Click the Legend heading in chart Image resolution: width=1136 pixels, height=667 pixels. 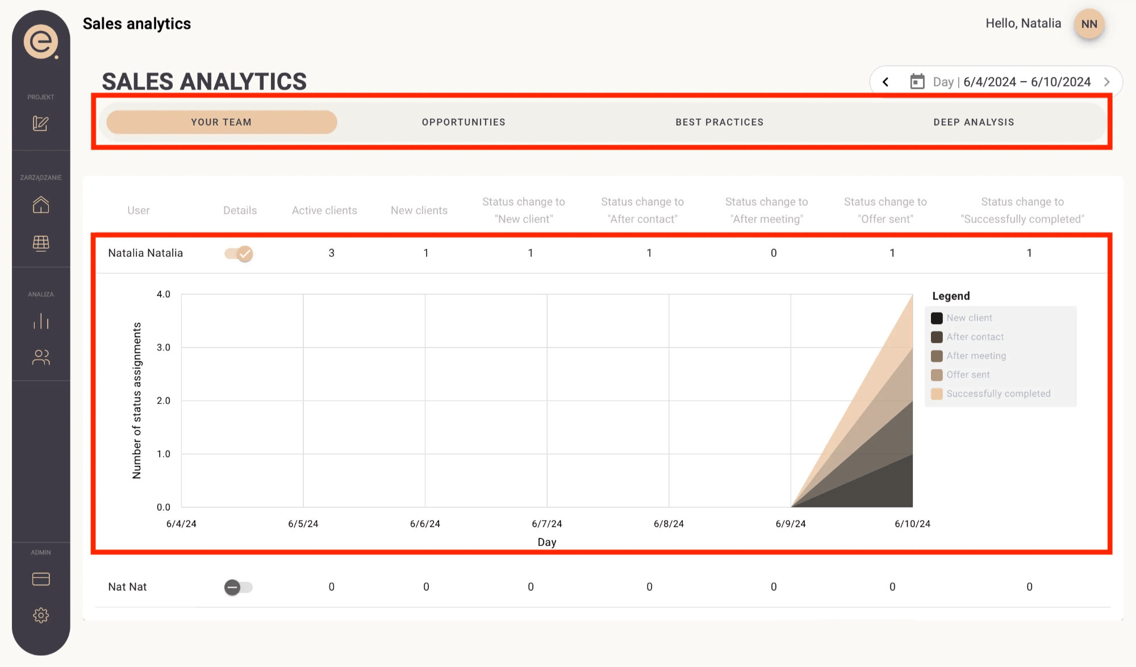tap(951, 296)
